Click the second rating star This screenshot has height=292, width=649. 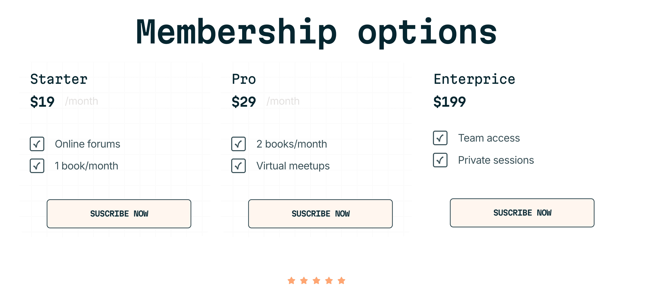coord(304,281)
